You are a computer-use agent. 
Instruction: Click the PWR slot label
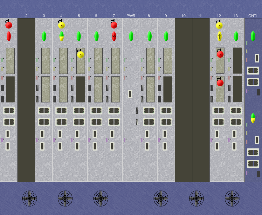coord(131,16)
